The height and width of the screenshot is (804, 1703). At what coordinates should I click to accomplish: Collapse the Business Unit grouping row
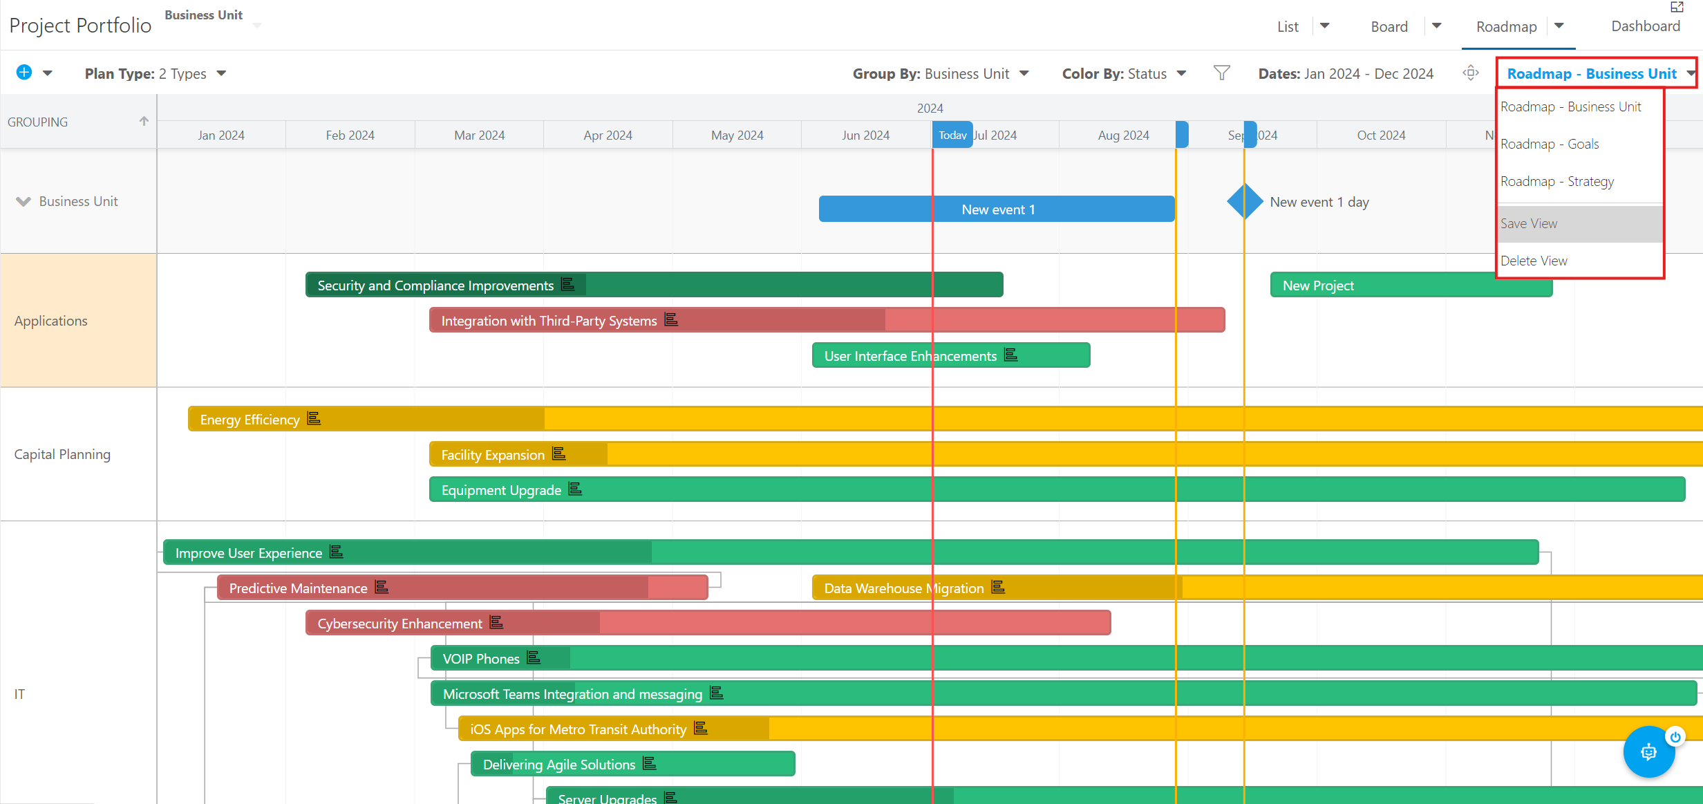pyautogui.click(x=23, y=201)
